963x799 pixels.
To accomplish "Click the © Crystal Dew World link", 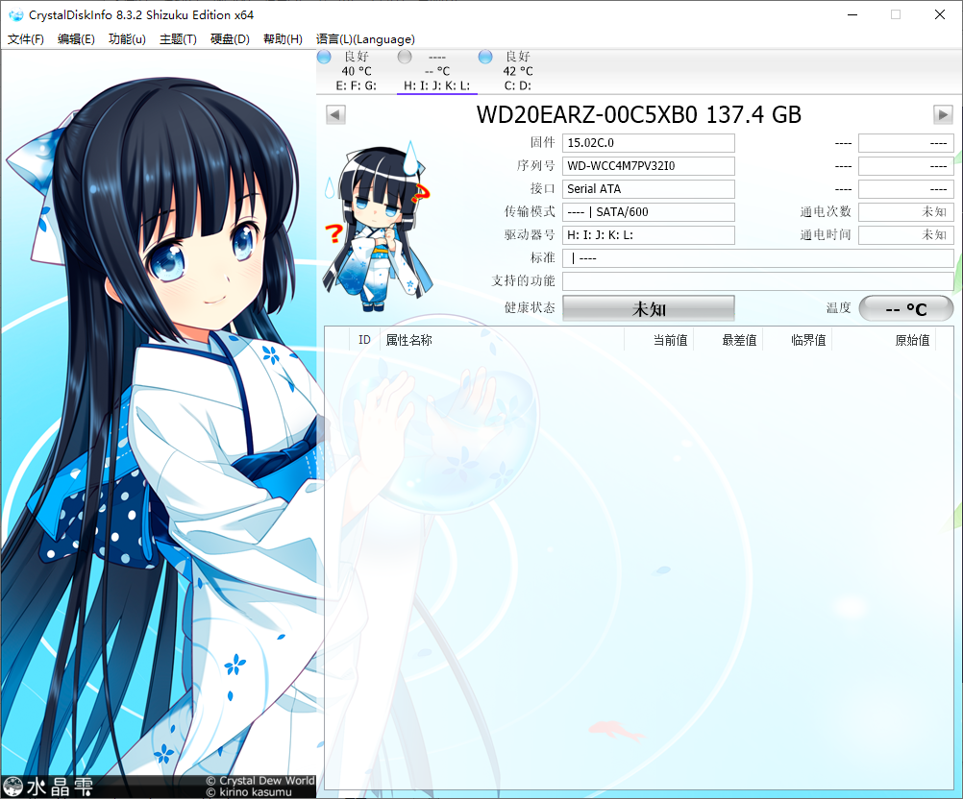I will tap(260, 781).
